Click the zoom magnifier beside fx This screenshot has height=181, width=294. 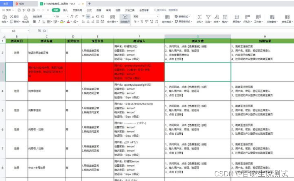coord(39,30)
